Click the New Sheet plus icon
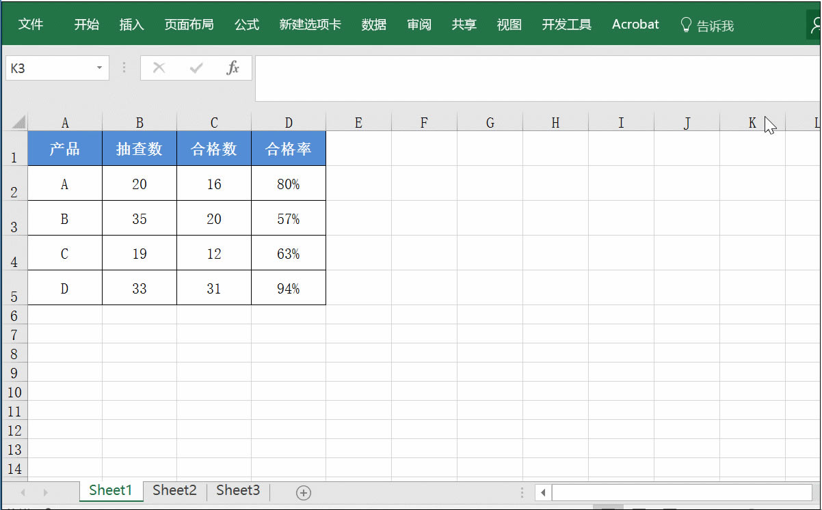Image resolution: width=822 pixels, height=510 pixels. pyautogui.click(x=302, y=492)
